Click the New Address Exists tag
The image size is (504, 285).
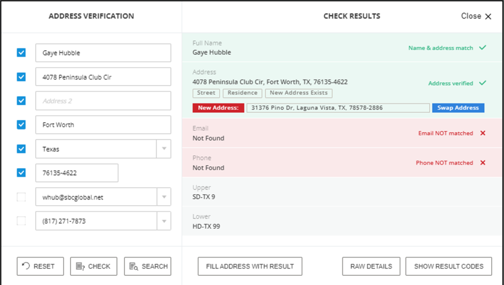298,93
